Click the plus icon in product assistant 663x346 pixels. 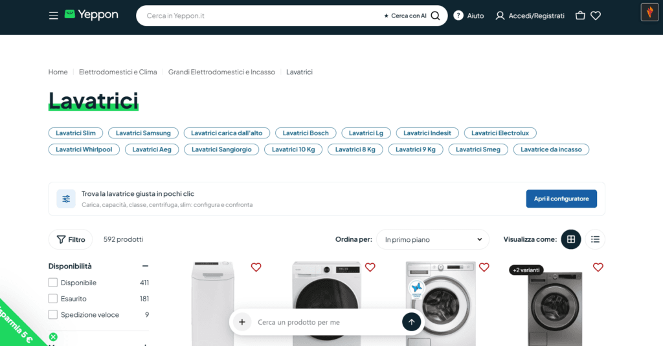(x=242, y=322)
